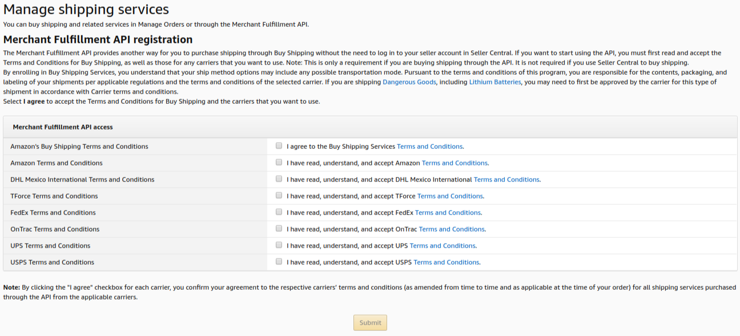Check the Amazon's Buy Shipping Services agreement checkbox
This screenshot has height=336, width=740.
279,146
